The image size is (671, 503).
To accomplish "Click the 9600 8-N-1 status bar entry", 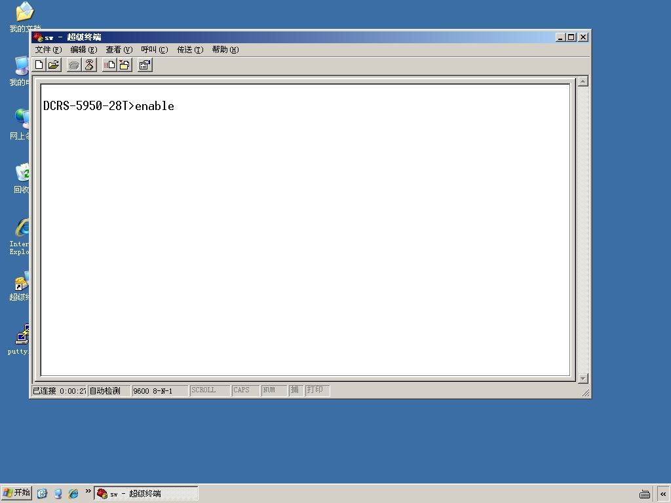I will tap(160, 390).
